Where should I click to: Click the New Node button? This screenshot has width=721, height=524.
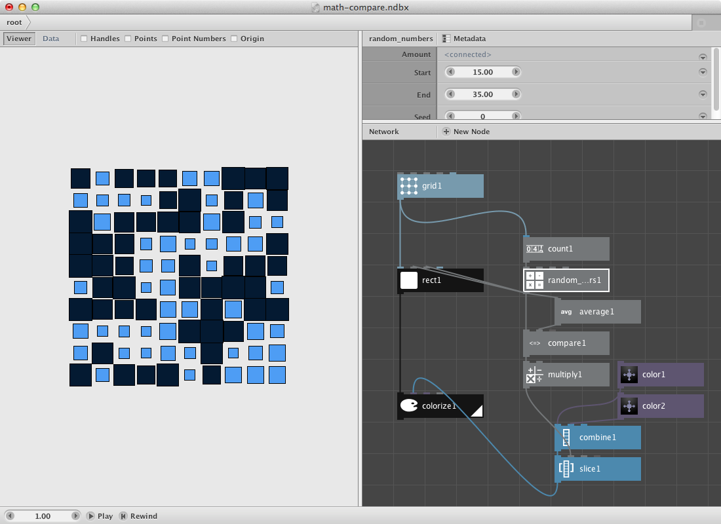[x=466, y=132]
